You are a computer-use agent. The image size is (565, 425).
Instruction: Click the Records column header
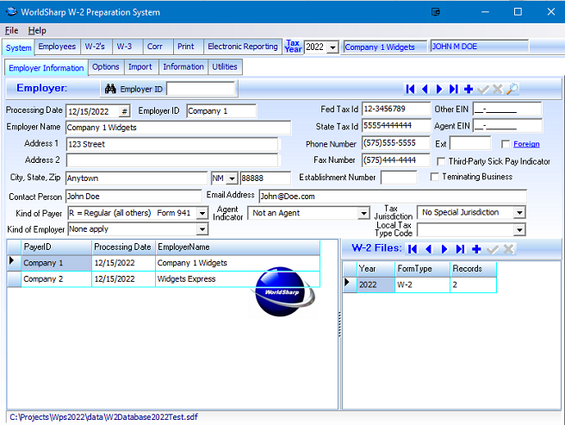pyautogui.click(x=473, y=269)
